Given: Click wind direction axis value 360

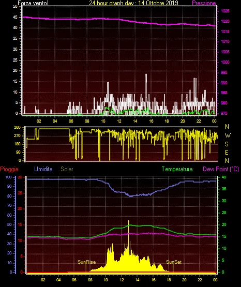Looking at the screenshot, I should click(17, 128).
